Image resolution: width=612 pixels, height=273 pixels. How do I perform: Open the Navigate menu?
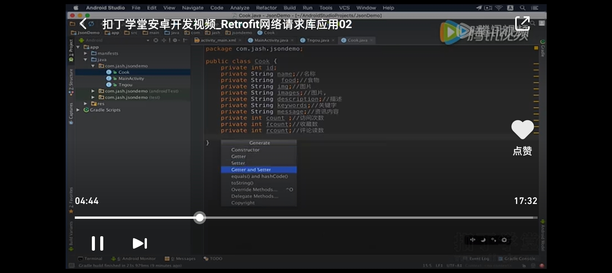point(192,8)
